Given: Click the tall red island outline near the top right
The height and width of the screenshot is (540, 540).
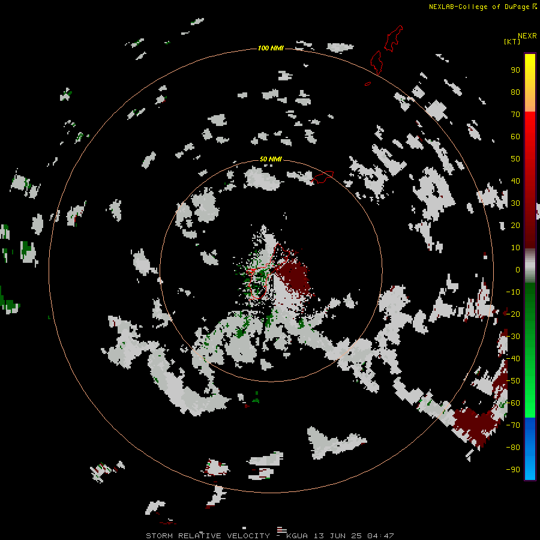Looking at the screenshot, I should click(393, 38).
